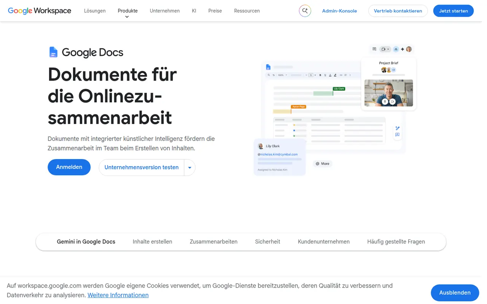Go to Häufig gestellte Fragen tab
This screenshot has width=487, height=304.
pos(396,242)
